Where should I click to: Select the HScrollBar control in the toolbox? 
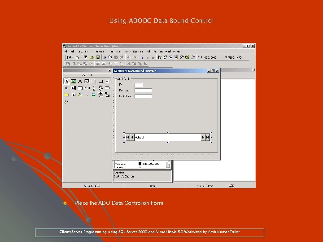(87, 88)
